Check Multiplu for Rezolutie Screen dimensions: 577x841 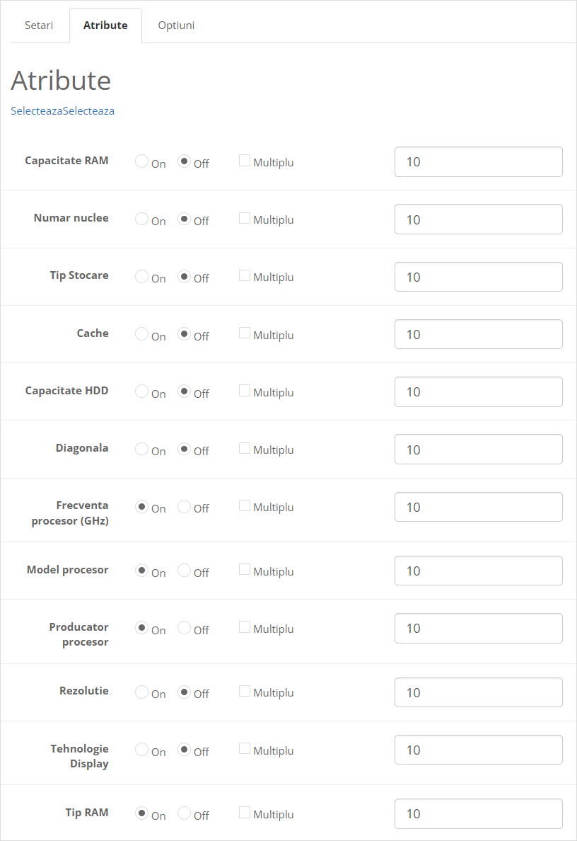(x=245, y=691)
